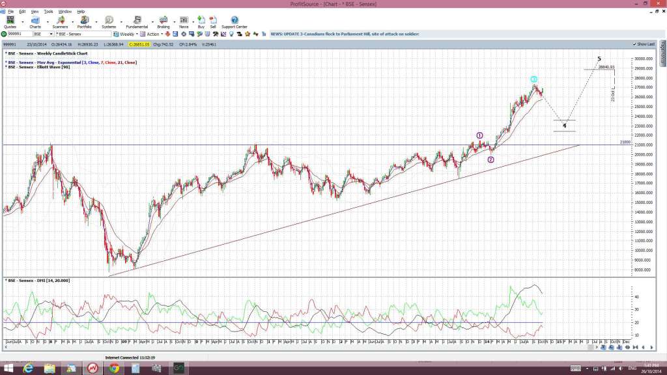Click the Sell order icon

pyautogui.click(x=213, y=22)
